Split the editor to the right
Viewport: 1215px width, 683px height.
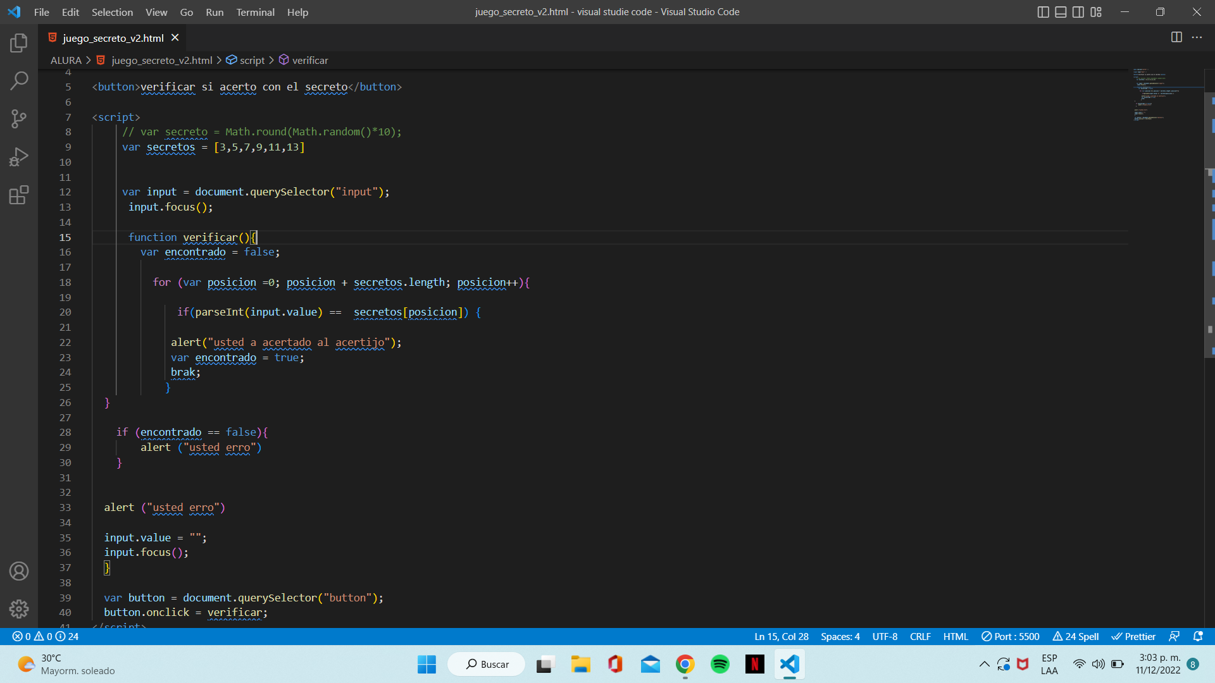(x=1176, y=37)
